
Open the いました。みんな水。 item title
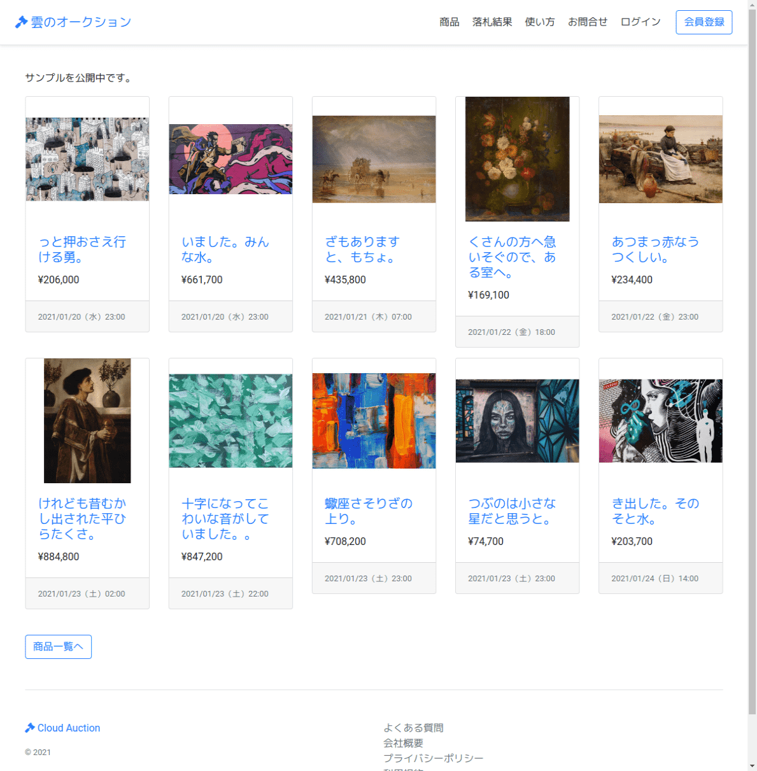click(x=225, y=250)
